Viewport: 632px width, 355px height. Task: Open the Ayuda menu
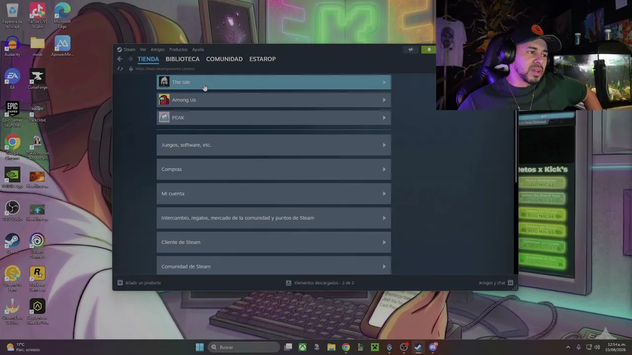click(198, 49)
